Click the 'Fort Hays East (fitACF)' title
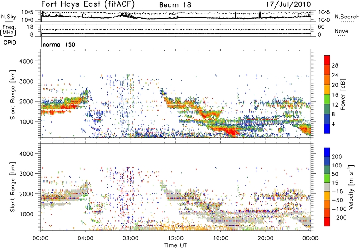 pyautogui.click(x=88, y=4)
